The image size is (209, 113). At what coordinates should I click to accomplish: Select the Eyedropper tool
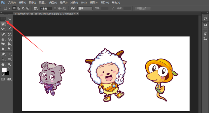click(x=9, y=29)
